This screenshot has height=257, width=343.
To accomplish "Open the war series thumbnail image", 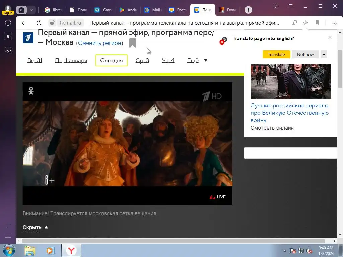I will (x=290, y=81).
